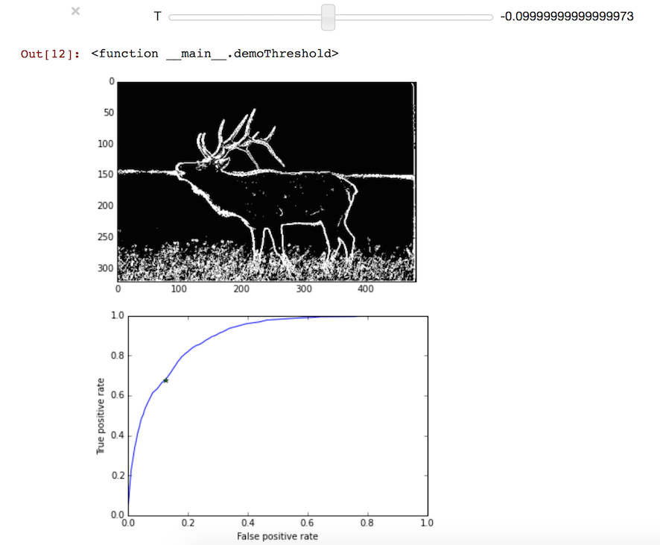
Task: Click the T slider track left of handle
Action: (x=245, y=17)
